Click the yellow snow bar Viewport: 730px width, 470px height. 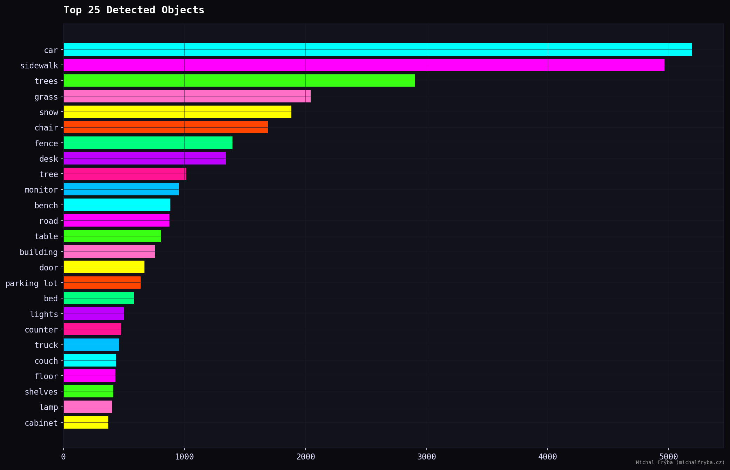tap(177, 112)
